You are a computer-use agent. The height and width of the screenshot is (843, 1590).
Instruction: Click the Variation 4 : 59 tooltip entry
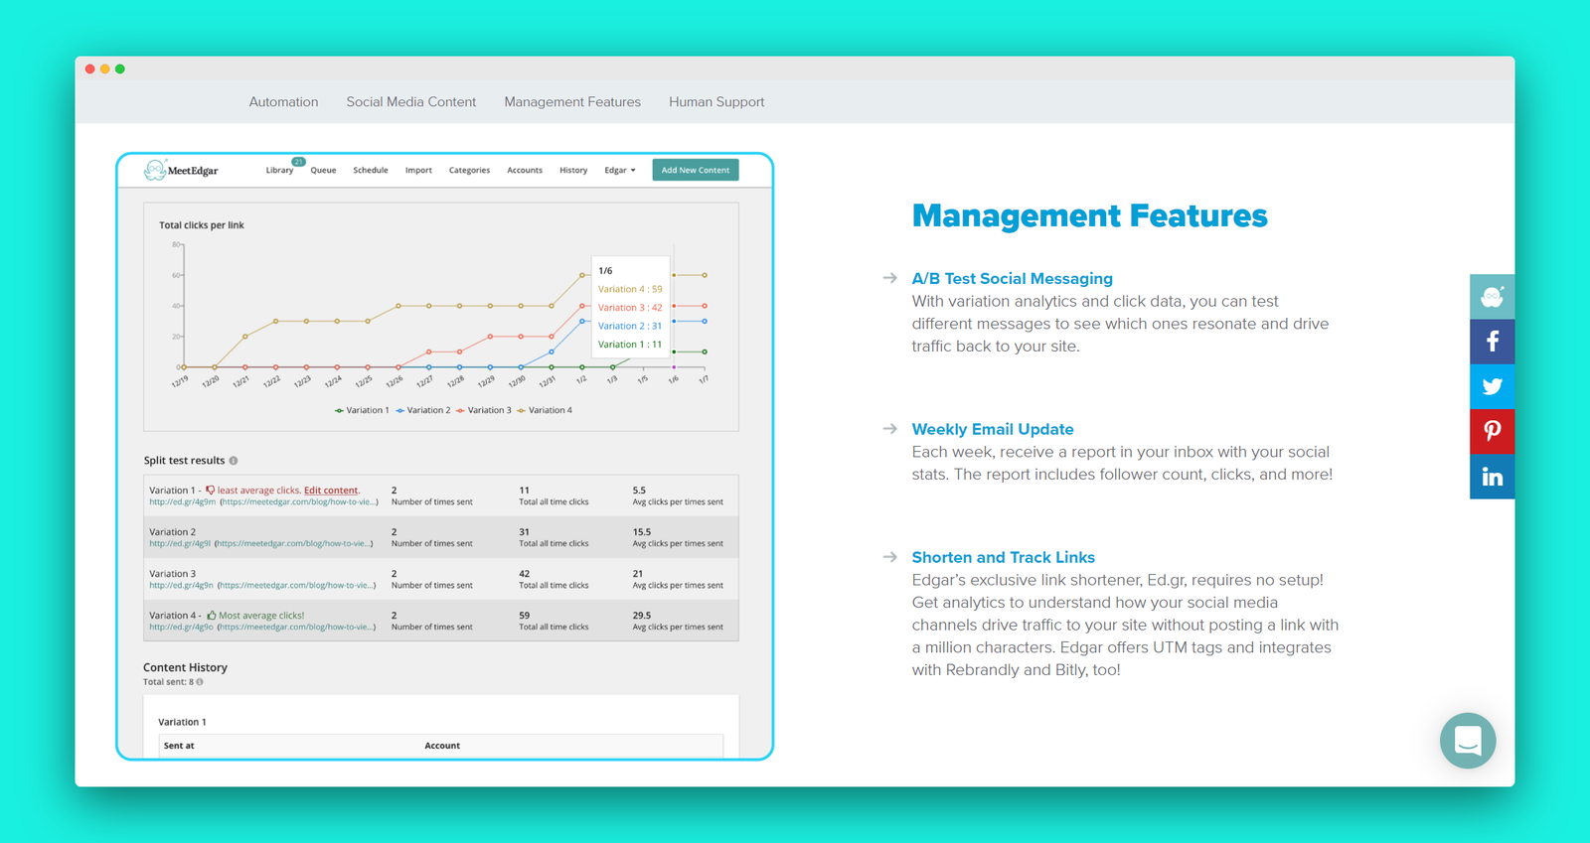630,289
